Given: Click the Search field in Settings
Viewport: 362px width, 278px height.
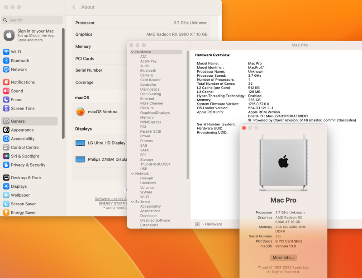Looking at the screenshot, I should tap(32, 20).
